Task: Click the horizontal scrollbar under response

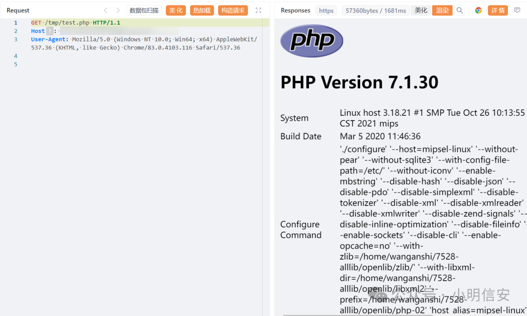Action: pos(358,315)
